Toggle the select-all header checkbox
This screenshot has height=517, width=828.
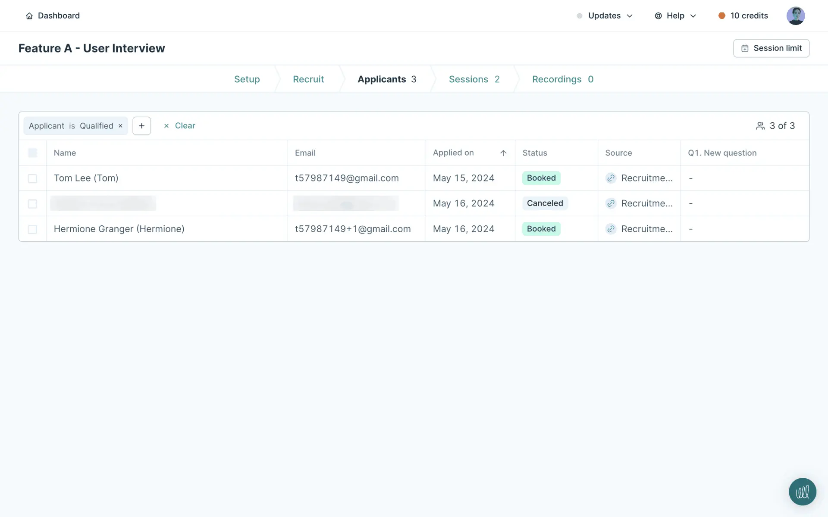click(32, 153)
